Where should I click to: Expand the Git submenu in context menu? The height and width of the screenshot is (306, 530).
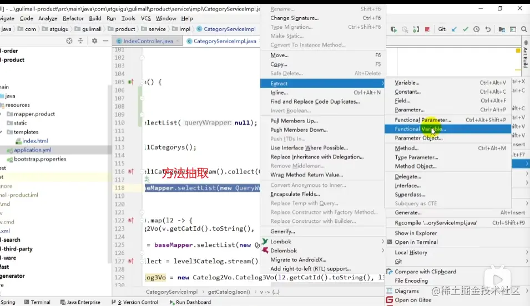[457, 262]
